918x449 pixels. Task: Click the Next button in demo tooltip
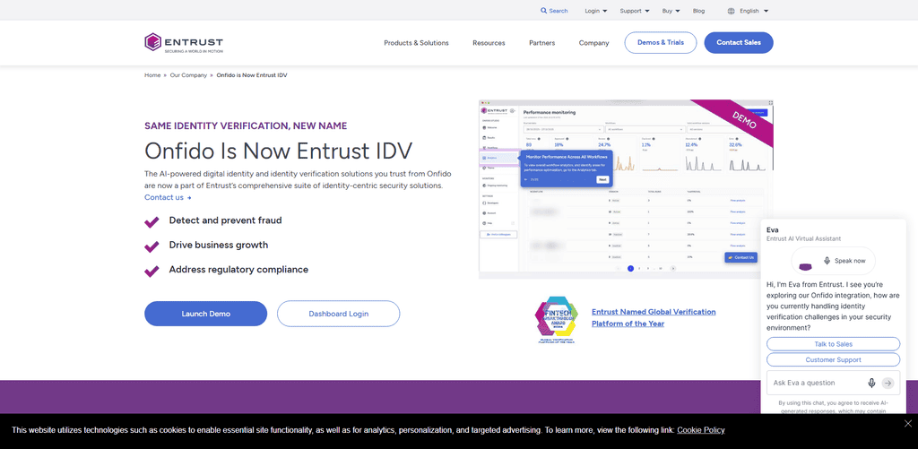click(x=602, y=179)
